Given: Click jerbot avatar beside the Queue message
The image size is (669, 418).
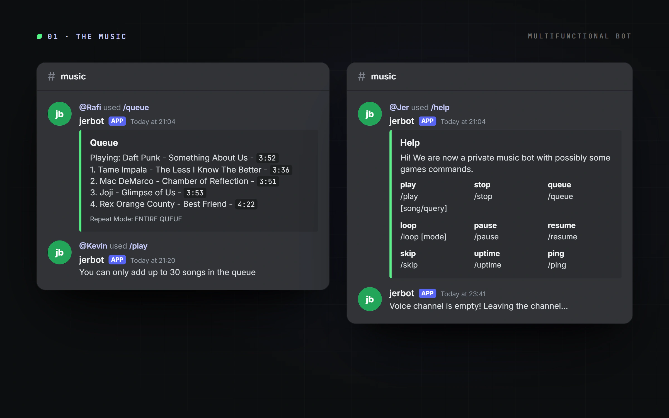Looking at the screenshot, I should point(59,114).
